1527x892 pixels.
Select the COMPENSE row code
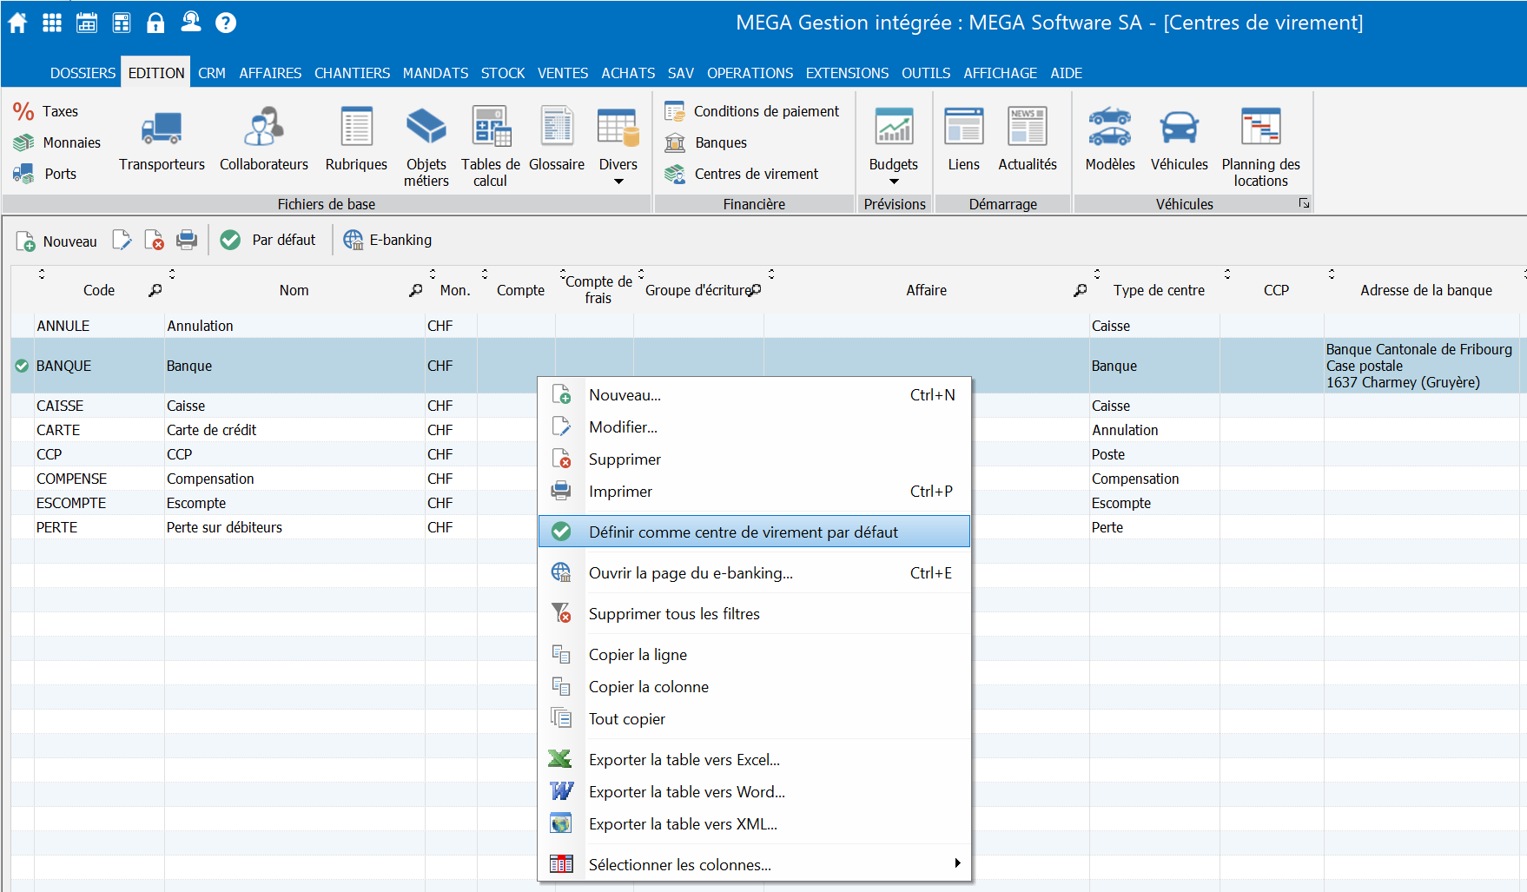[71, 479]
